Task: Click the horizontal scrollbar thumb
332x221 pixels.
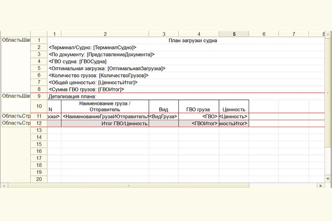Action: (x=128, y=185)
